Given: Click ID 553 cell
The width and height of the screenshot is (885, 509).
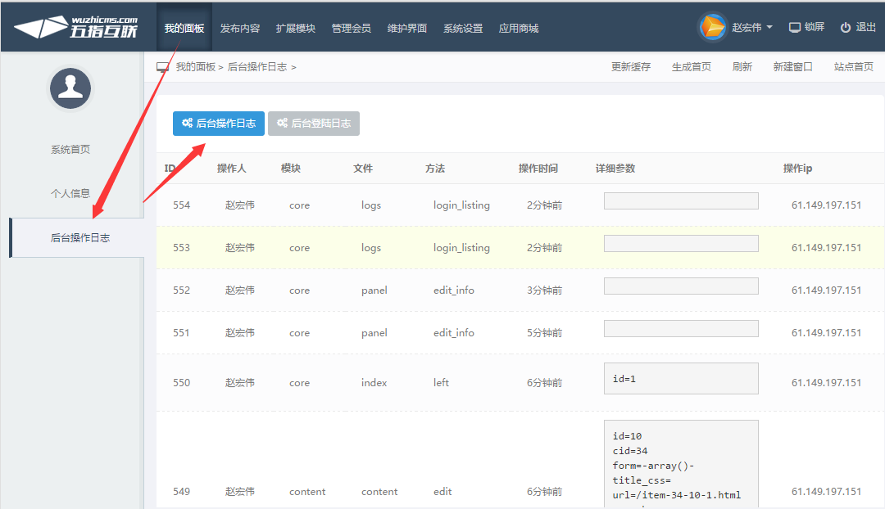Looking at the screenshot, I should [x=181, y=248].
